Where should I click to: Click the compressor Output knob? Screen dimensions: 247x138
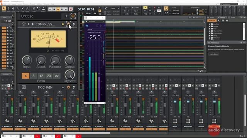click(69, 61)
